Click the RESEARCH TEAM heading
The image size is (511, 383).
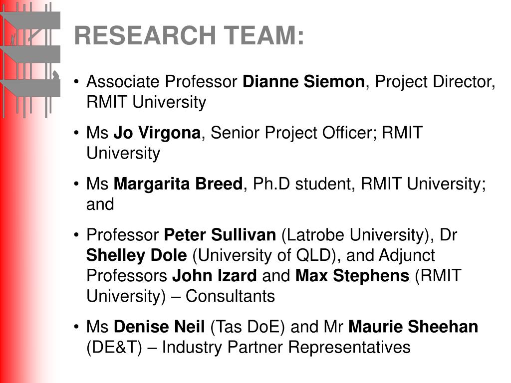tap(189, 35)
